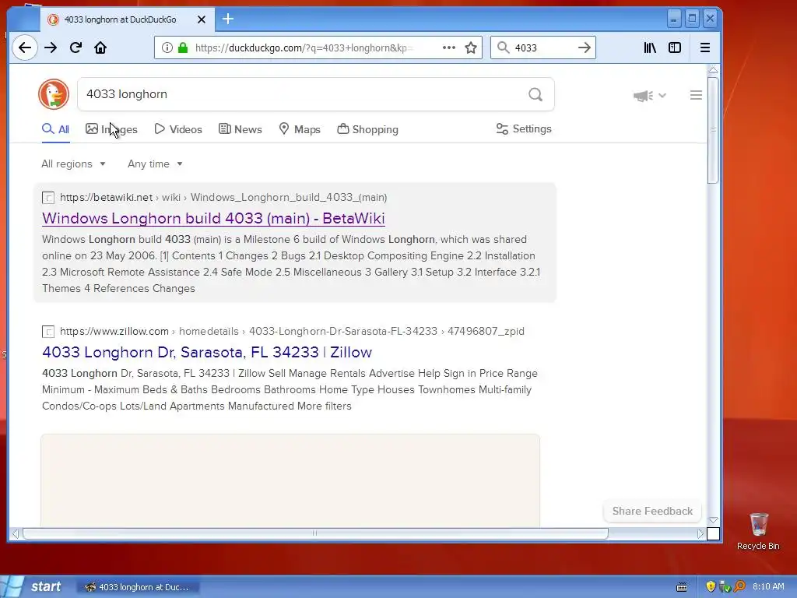Switch to the News tab
This screenshot has width=797, height=598.
[240, 129]
